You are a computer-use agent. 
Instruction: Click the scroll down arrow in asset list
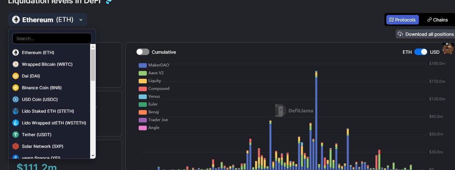[93, 156]
